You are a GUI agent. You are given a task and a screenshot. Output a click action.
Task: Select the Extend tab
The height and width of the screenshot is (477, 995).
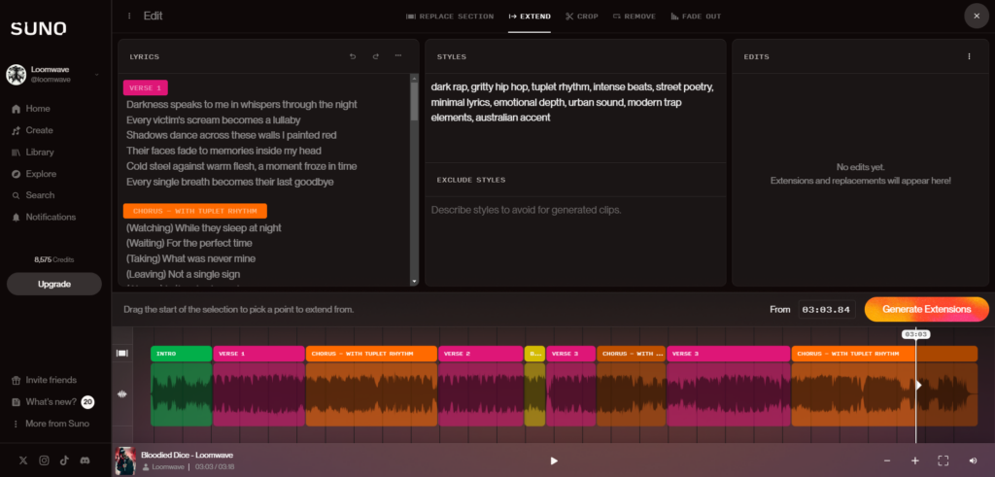pyautogui.click(x=530, y=17)
